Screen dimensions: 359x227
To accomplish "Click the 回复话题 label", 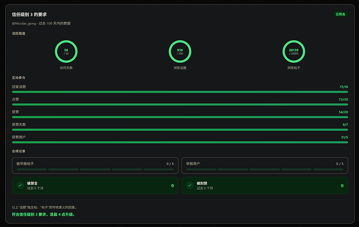I will [x=19, y=87].
